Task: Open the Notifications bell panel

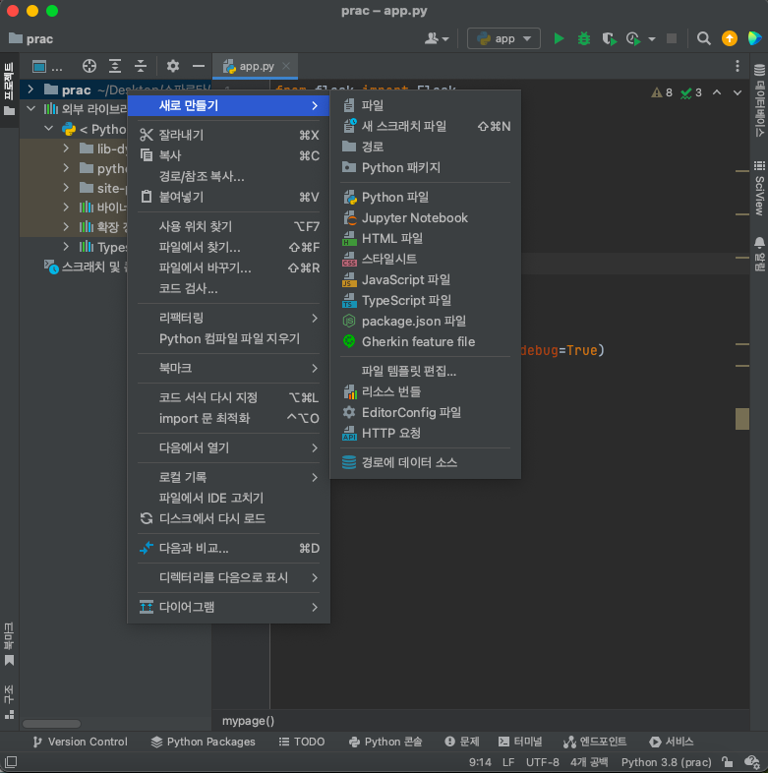Action: click(x=759, y=254)
